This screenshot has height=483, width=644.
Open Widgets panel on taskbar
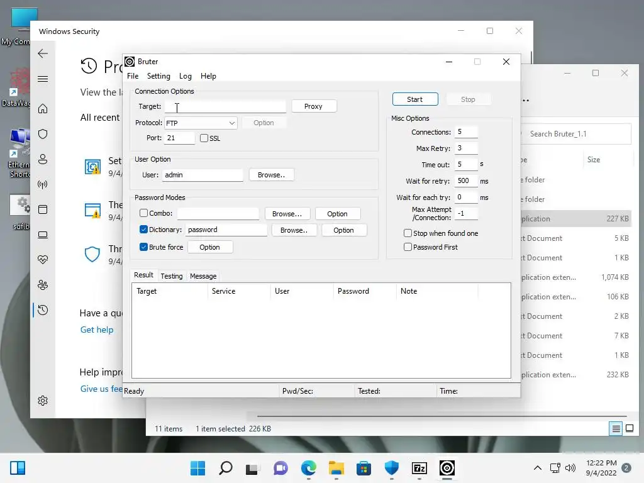pos(18,468)
